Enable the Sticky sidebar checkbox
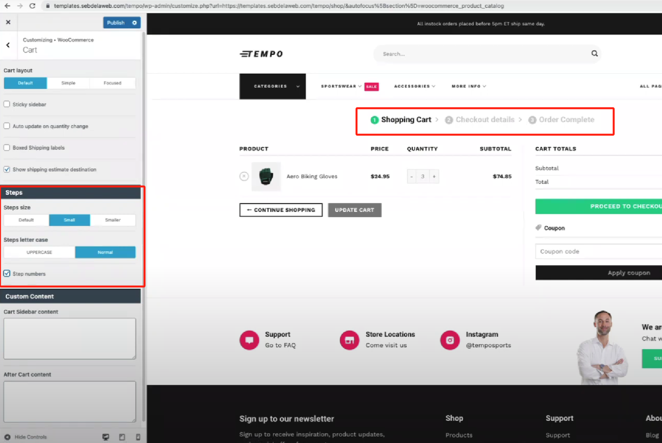The width and height of the screenshot is (662, 443). (7, 104)
